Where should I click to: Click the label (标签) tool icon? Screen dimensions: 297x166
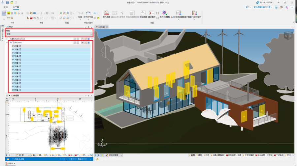pyautogui.click(x=80, y=13)
